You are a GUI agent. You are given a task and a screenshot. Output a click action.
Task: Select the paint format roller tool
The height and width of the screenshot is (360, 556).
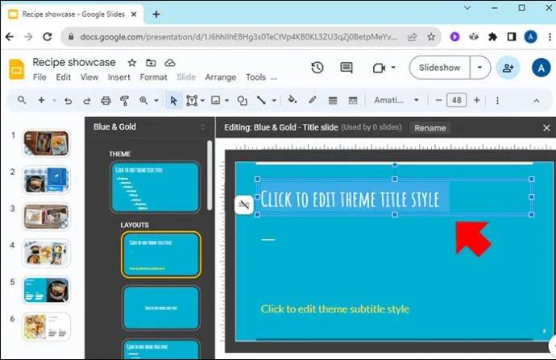[124, 101]
